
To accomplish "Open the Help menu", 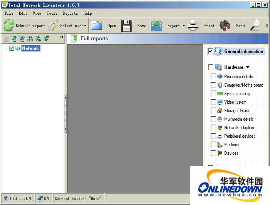I will pyautogui.click(x=88, y=13).
